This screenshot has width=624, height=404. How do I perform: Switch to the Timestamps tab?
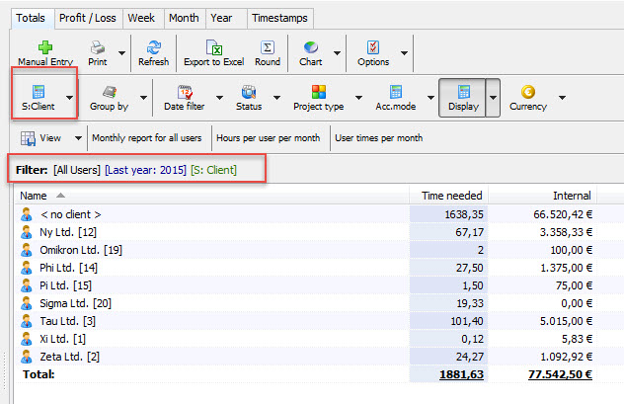279,18
